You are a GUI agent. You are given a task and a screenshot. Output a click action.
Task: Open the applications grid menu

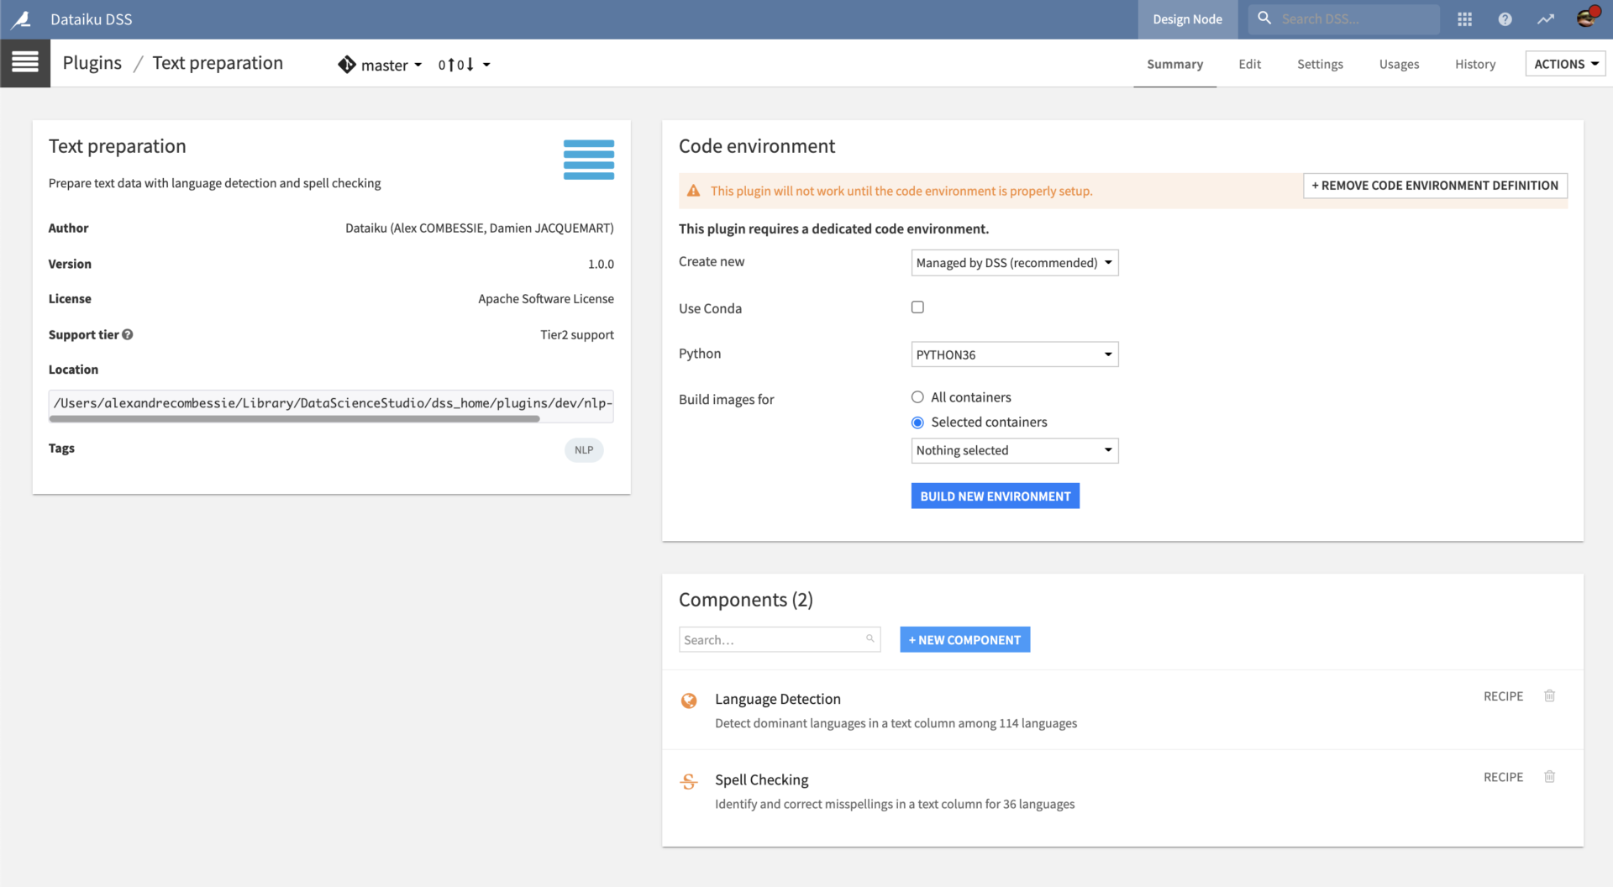click(x=1464, y=19)
